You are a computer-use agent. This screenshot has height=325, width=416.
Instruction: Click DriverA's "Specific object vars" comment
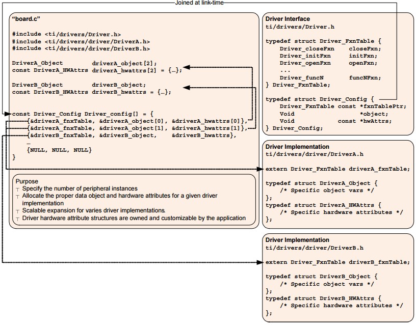327,191
